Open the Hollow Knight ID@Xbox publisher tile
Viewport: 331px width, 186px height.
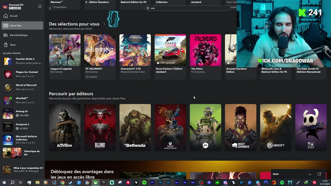point(311,127)
